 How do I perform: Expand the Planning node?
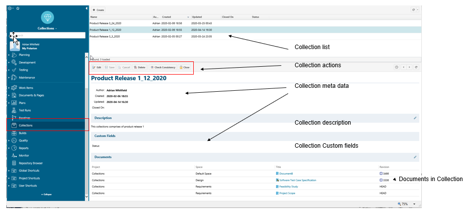[x=9, y=55]
